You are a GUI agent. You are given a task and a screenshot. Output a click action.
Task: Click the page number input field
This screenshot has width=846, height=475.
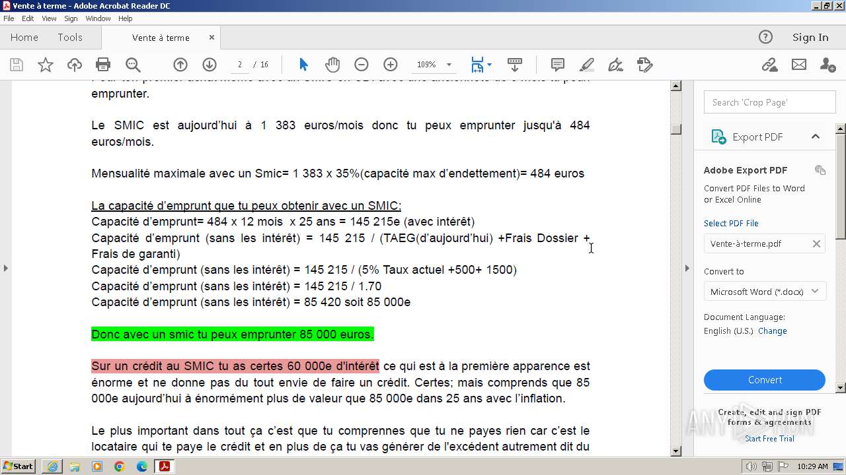point(239,65)
